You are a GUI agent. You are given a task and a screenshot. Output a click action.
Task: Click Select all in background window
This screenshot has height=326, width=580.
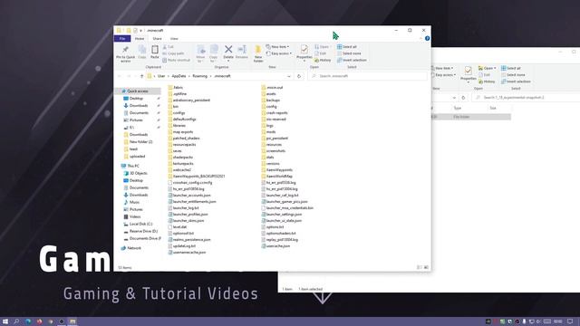point(511,69)
